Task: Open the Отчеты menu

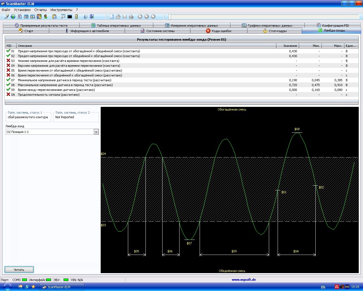Action: 41,10
